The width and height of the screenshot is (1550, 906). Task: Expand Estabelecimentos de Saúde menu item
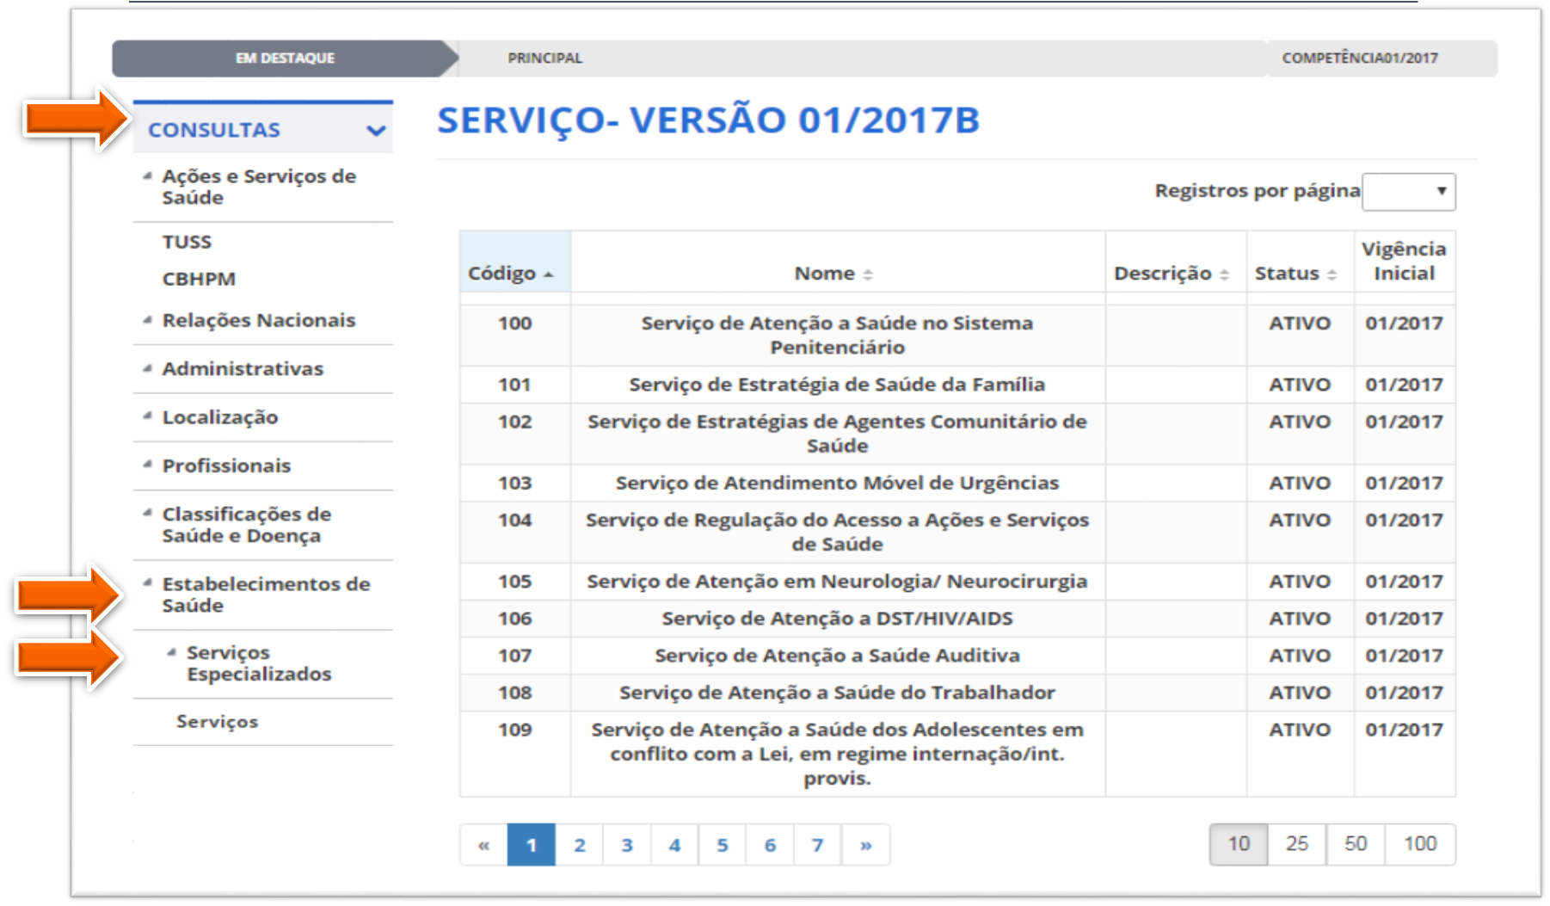(x=265, y=595)
